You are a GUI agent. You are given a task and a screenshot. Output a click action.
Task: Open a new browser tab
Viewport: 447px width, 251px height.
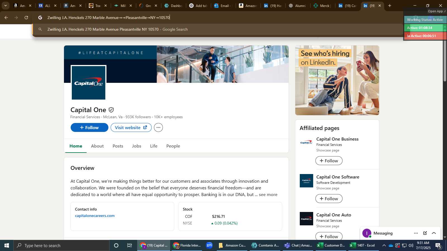(390, 6)
